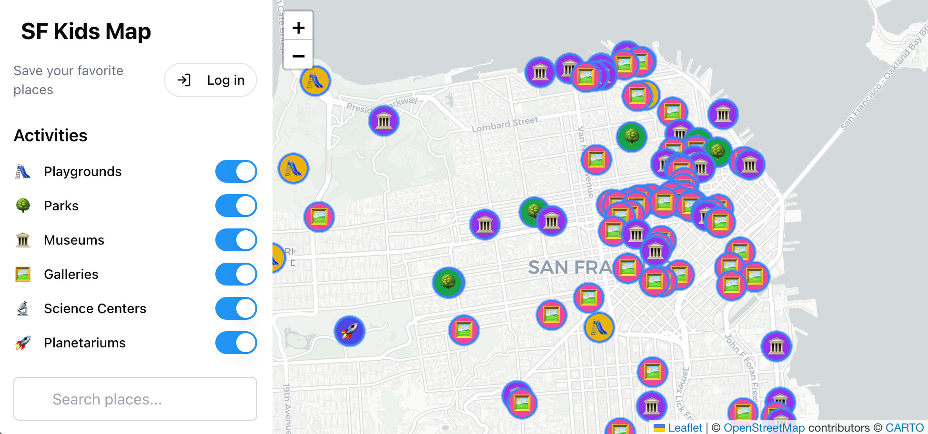
Task: Select standalone museum marker left of park-museum pair
Action: [x=485, y=224]
